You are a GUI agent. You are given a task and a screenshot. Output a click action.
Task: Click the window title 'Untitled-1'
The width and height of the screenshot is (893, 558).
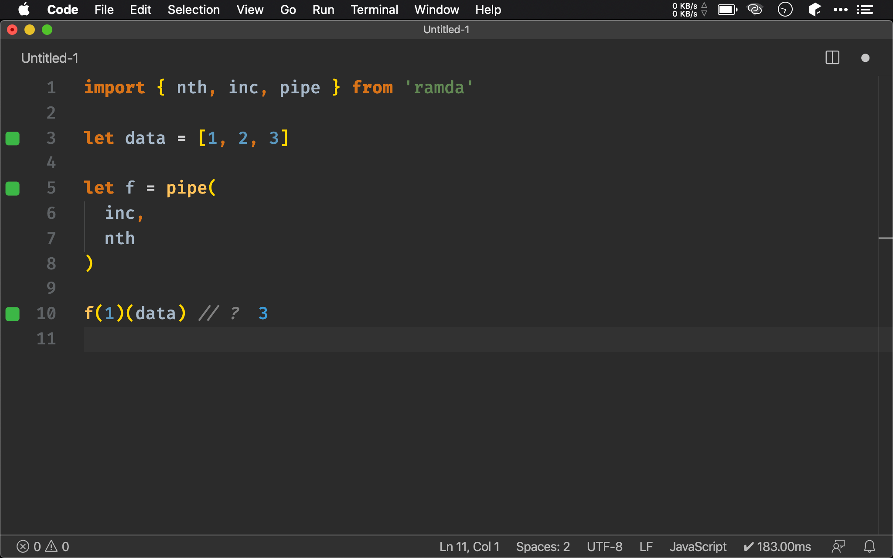[446, 30]
